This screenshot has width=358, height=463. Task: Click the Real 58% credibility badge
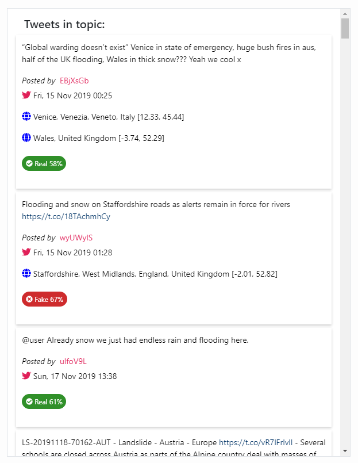coord(44,163)
